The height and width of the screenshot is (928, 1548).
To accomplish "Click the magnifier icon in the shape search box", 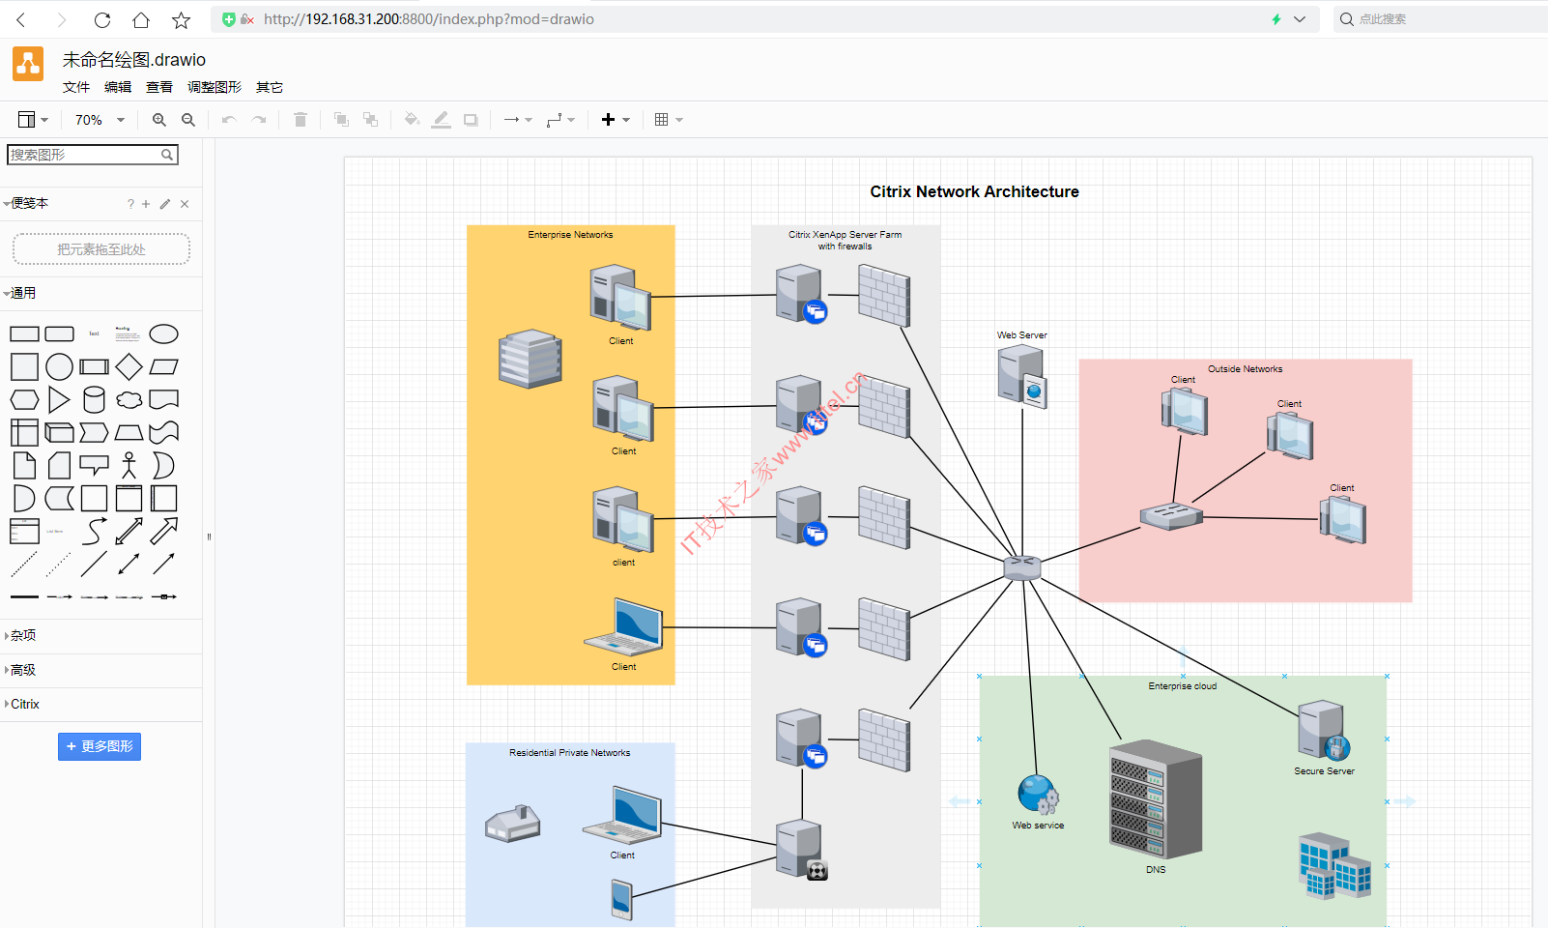I will tap(167, 155).
